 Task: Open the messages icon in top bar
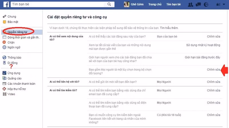click(198, 5)
